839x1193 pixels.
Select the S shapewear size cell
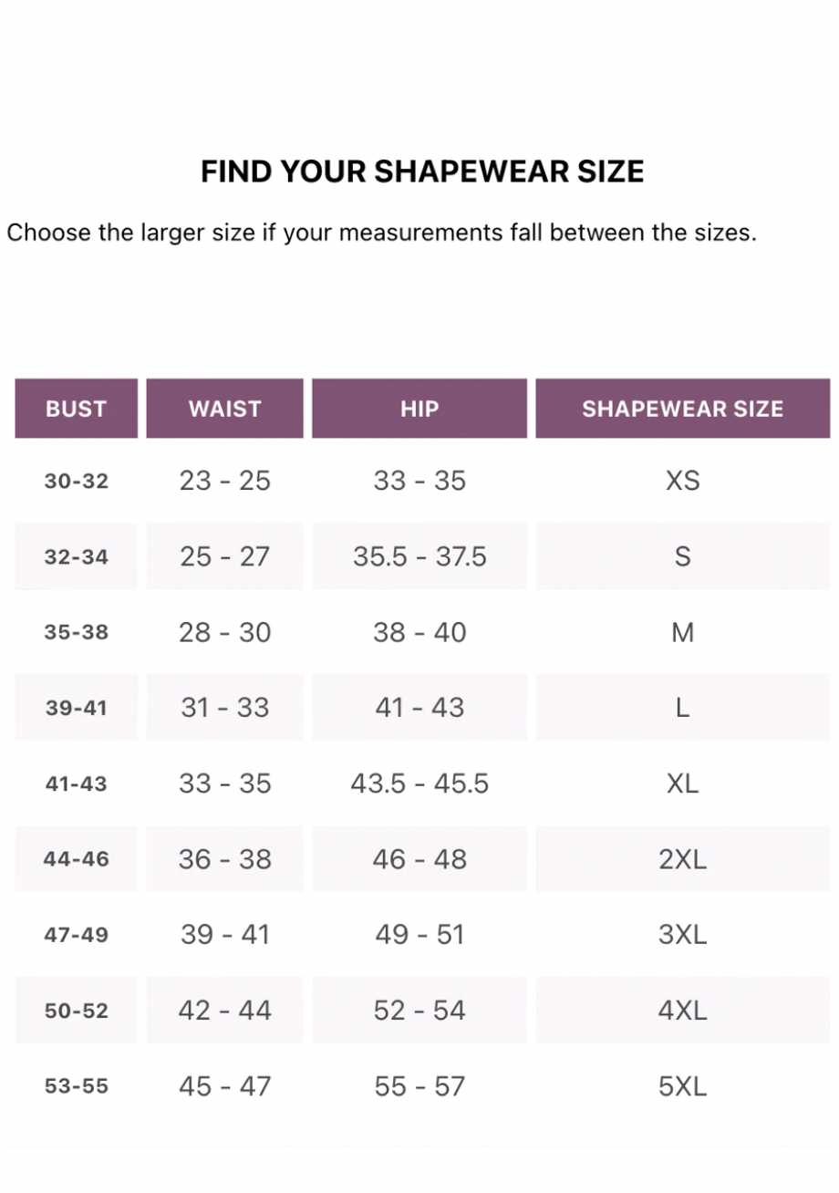[682, 556]
